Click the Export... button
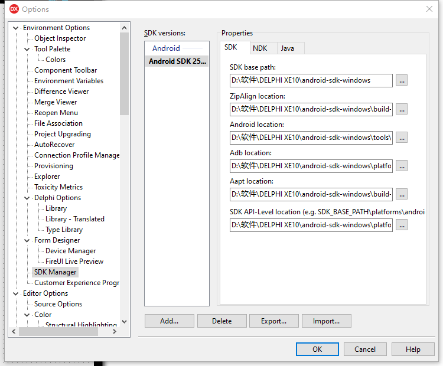 pos(273,321)
